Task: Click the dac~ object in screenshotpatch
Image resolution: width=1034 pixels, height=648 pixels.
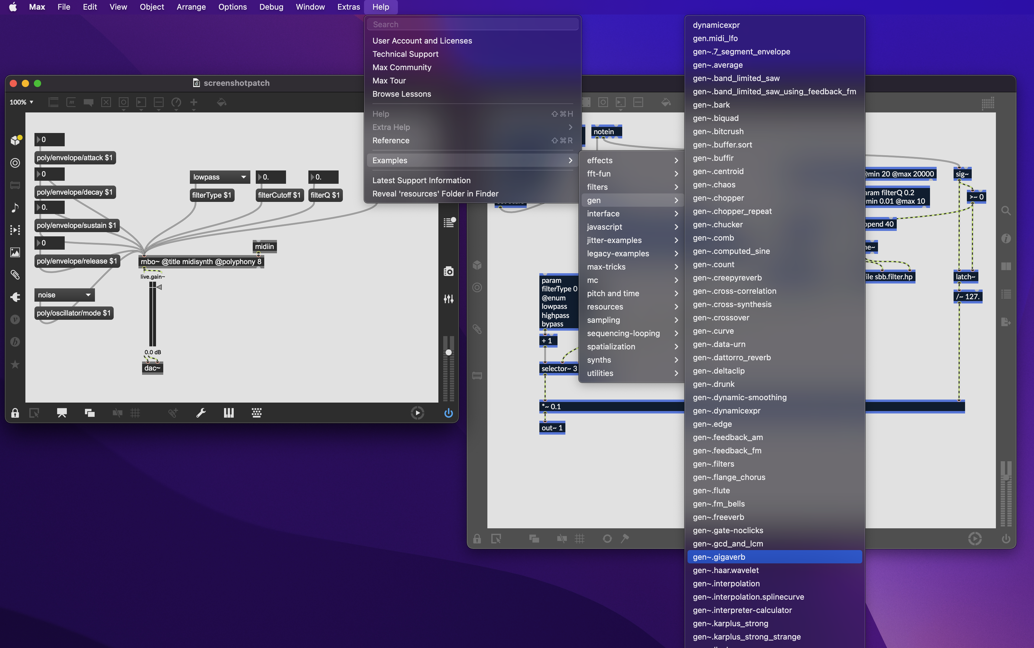Action: point(153,368)
